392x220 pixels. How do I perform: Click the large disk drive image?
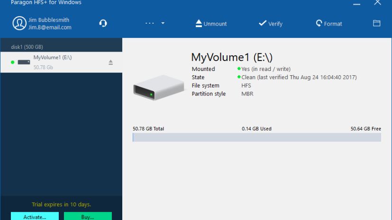[158, 88]
